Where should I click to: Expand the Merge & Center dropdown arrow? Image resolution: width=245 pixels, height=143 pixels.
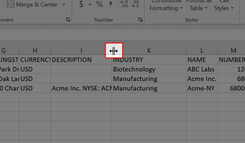64,5
